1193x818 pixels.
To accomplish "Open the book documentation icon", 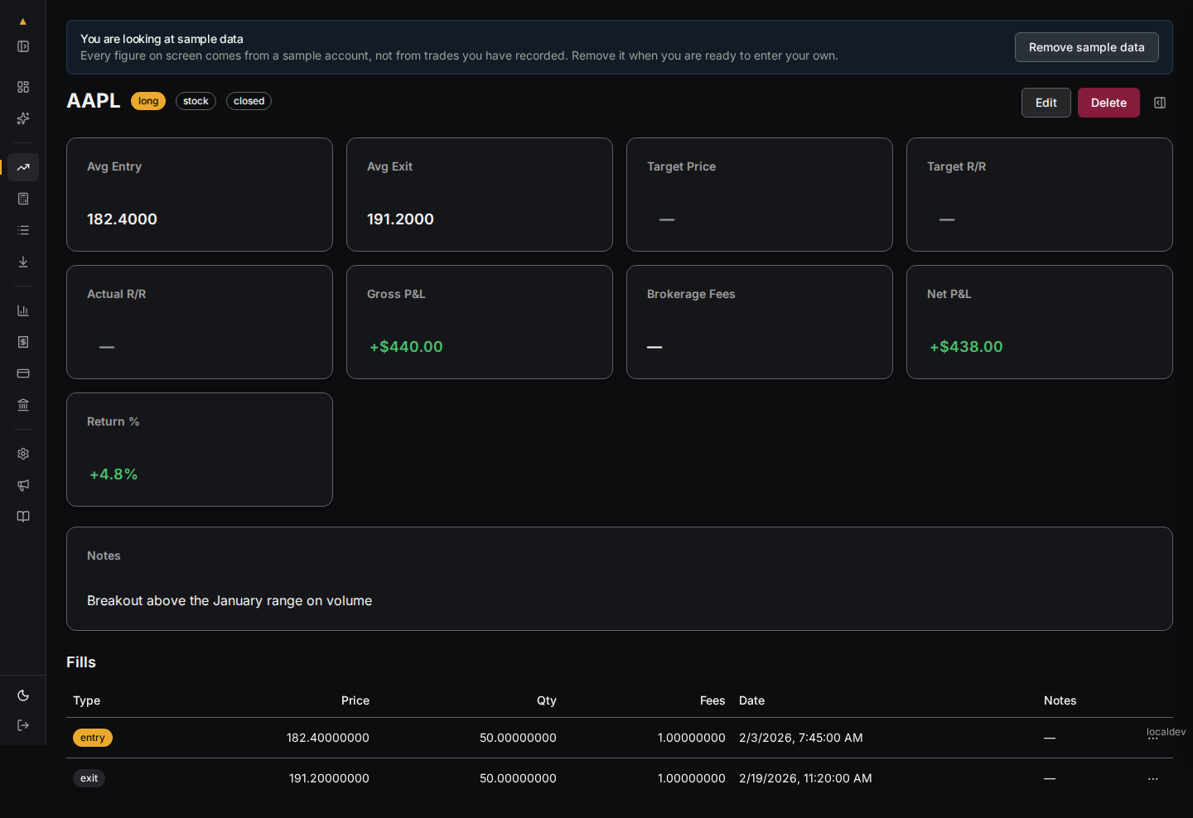I will point(23,517).
